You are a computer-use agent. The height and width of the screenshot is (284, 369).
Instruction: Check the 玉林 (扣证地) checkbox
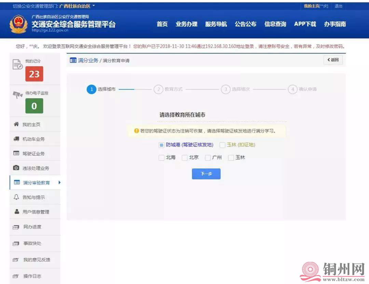[x=222, y=145]
